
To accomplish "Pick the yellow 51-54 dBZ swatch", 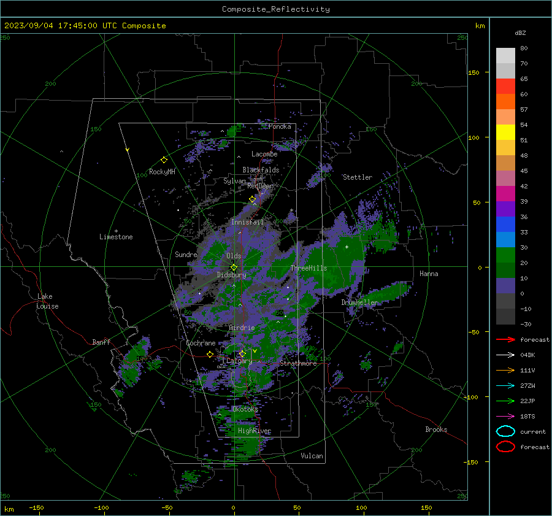I will click(505, 133).
